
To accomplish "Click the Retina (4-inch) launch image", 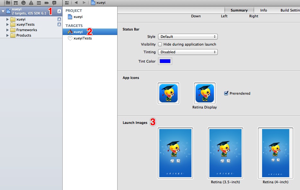I will (x=276, y=153).
